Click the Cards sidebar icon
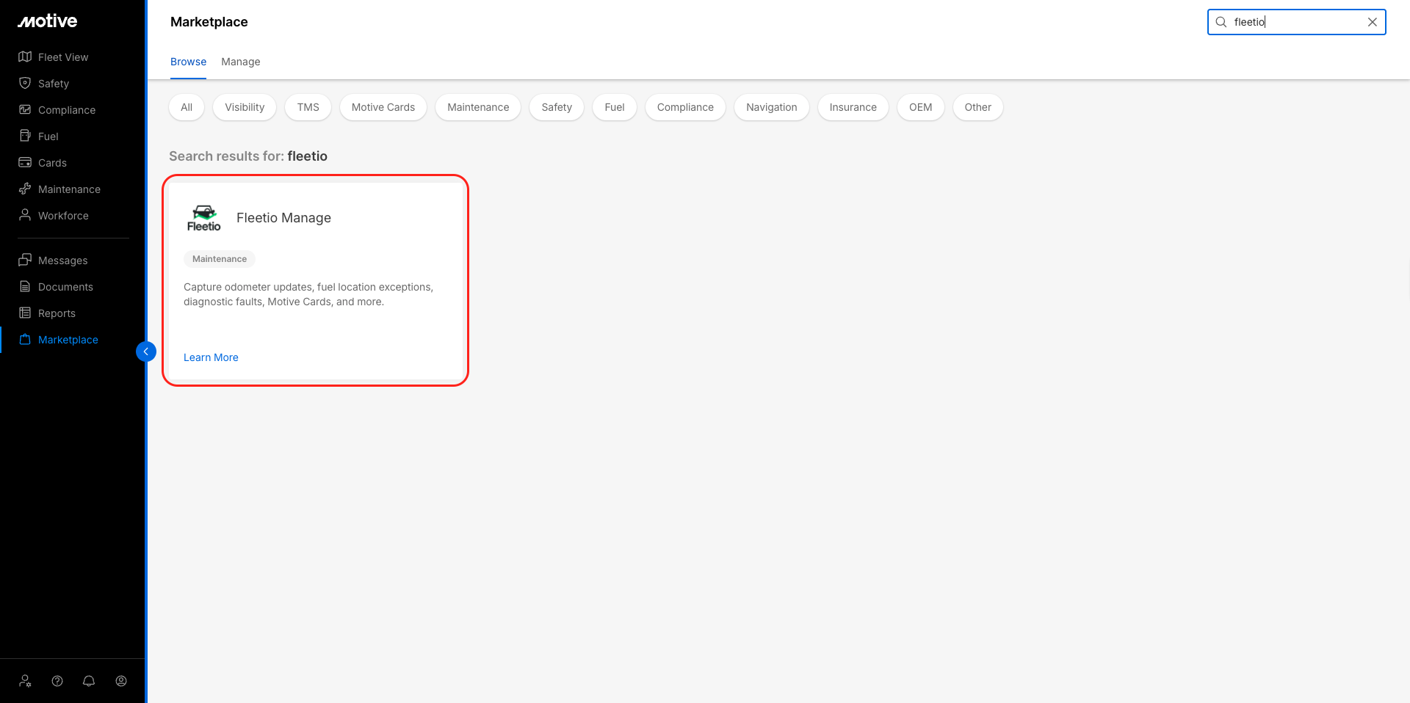The image size is (1410, 703). click(x=25, y=162)
